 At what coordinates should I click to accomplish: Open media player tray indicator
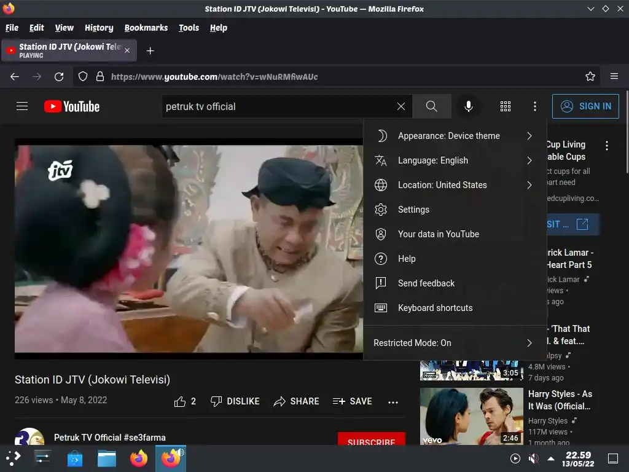coord(515,458)
